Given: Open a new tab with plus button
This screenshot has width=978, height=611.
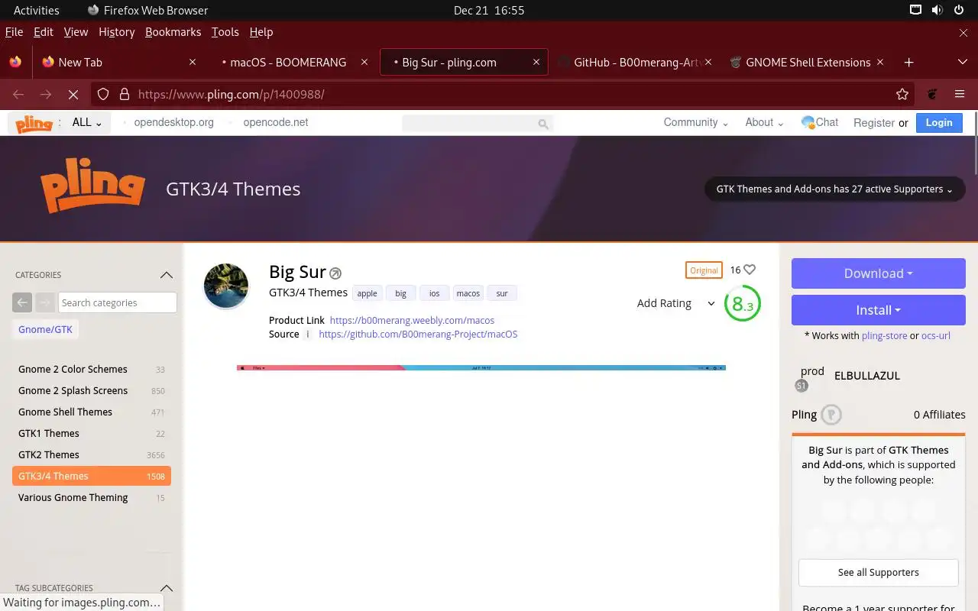Looking at the screenshot, I should [x=908, y=62].
